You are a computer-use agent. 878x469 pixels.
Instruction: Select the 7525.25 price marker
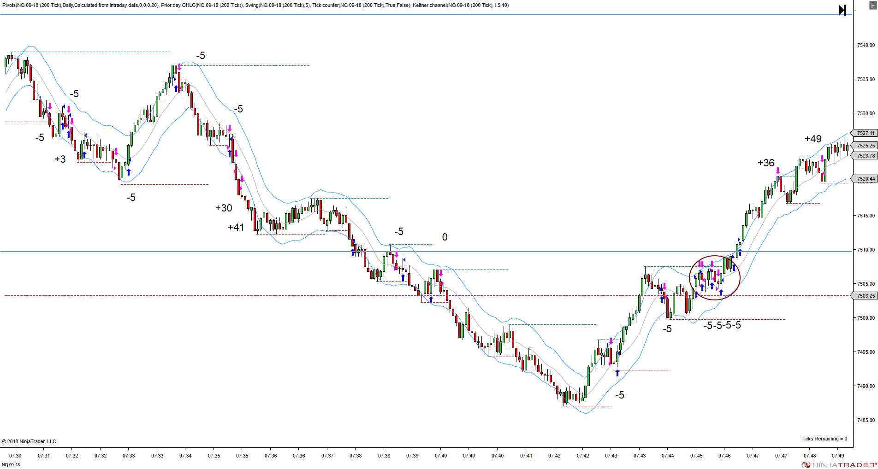tap(865, 146)
